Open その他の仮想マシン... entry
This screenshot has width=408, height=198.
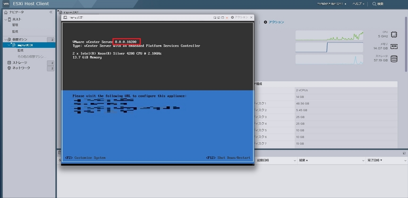(32, 56)
